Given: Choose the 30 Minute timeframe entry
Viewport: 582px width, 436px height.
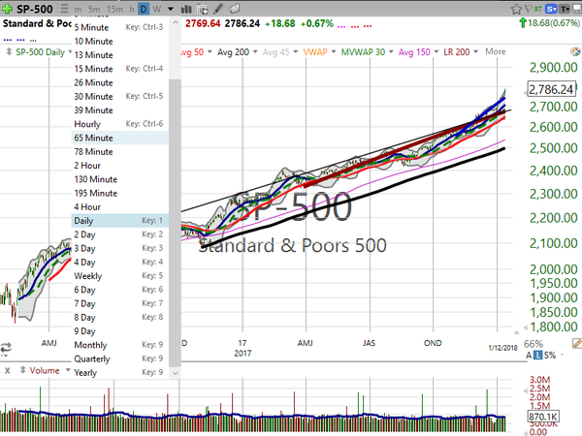Looking at the screenshot, I should point(119,96).
